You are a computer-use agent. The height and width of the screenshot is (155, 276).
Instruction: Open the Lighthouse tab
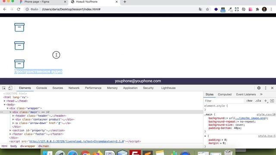pyautogui.click(x=168, y=88)
